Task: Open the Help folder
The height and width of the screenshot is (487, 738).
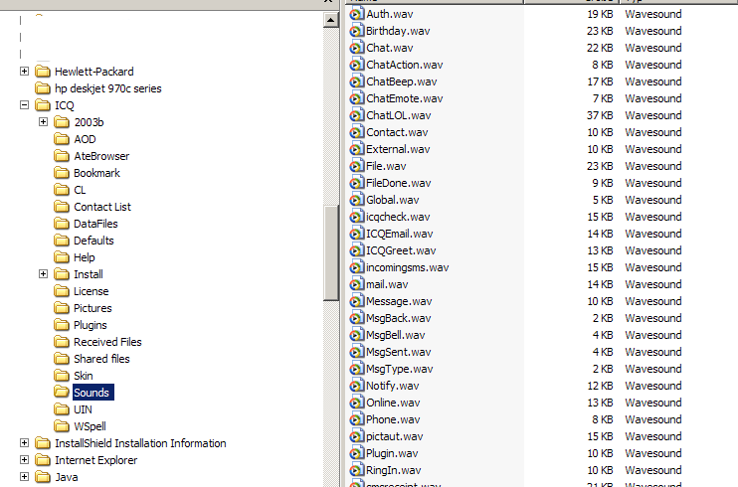Action: [x=85, y=257]
